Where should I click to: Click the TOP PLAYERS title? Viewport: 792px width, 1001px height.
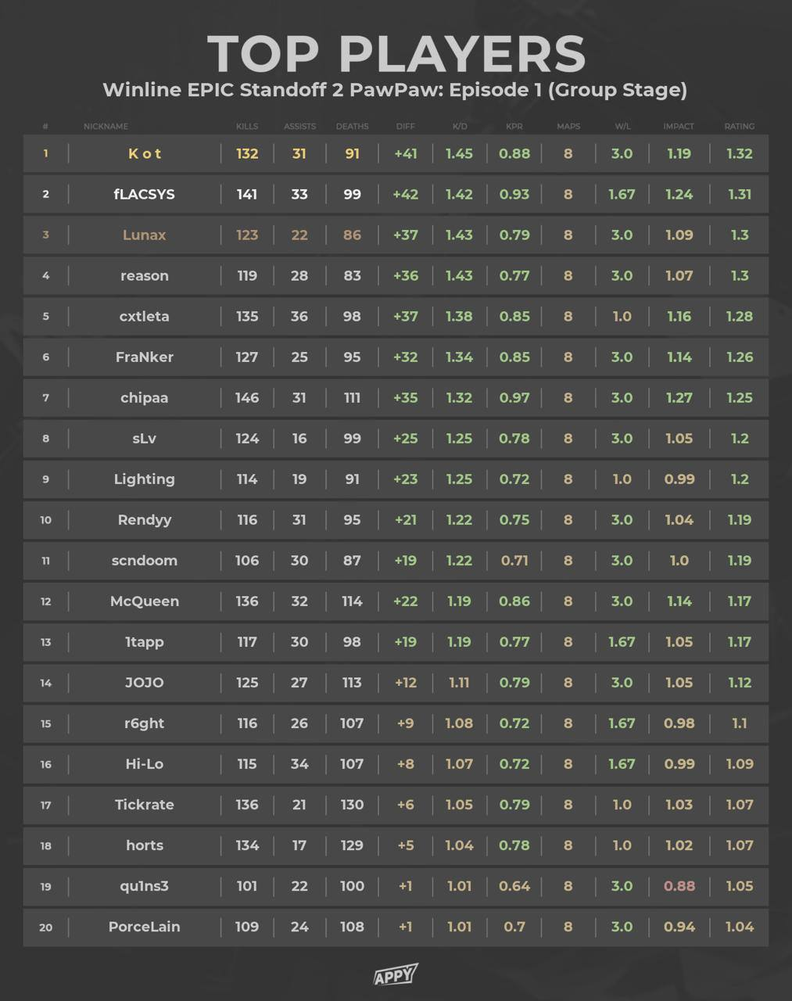(396, 54)
